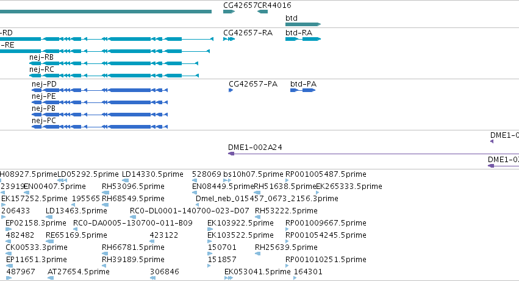Click the btd gene bar
This screenshot has height=281, width=519.
[303, 24]
